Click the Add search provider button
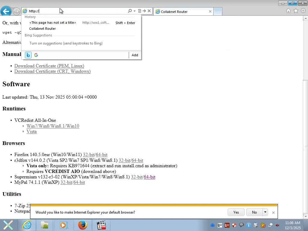This screenshot has height=231, width=308. pyautogui.click(x=135, y=55)
